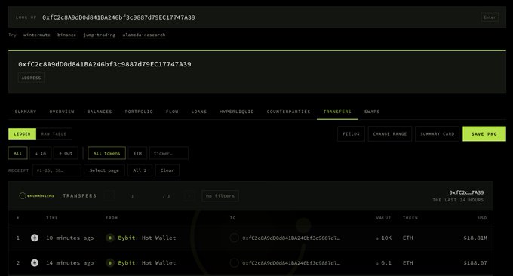
Task: Click the Ethereum icon in row 1
Action: [35, 238]
